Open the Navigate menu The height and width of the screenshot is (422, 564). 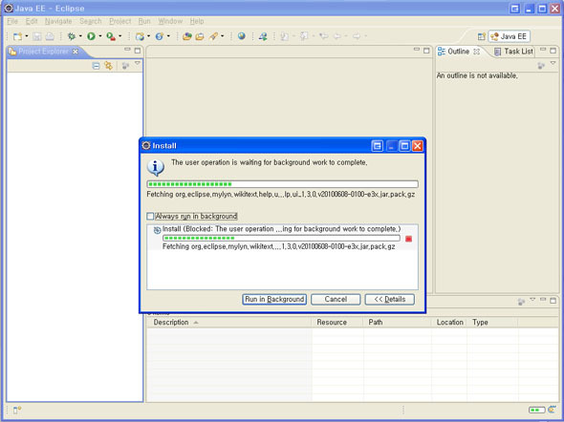click(58, 21)
